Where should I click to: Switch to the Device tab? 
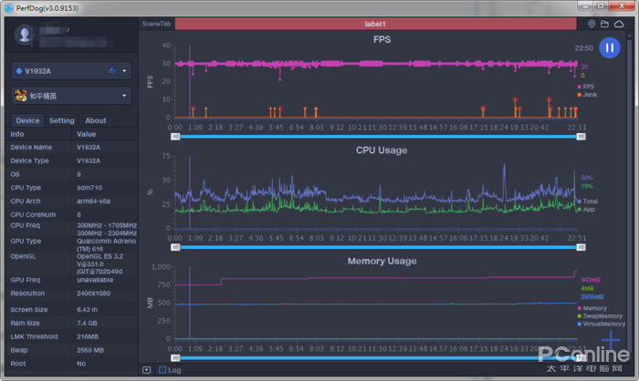[27, 120]
